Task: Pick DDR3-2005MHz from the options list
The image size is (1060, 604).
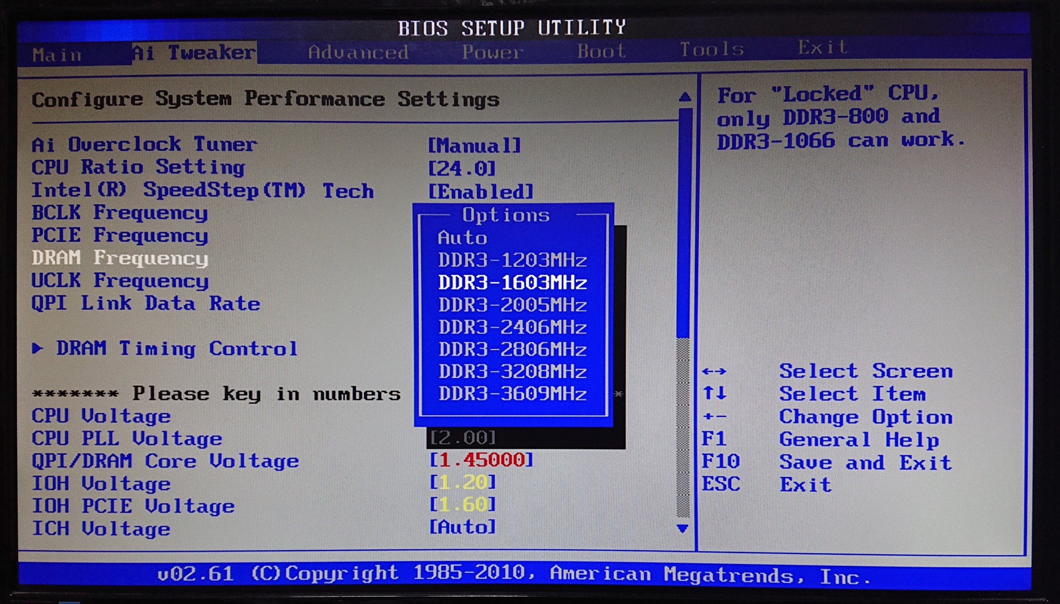Action: (512, 305)
